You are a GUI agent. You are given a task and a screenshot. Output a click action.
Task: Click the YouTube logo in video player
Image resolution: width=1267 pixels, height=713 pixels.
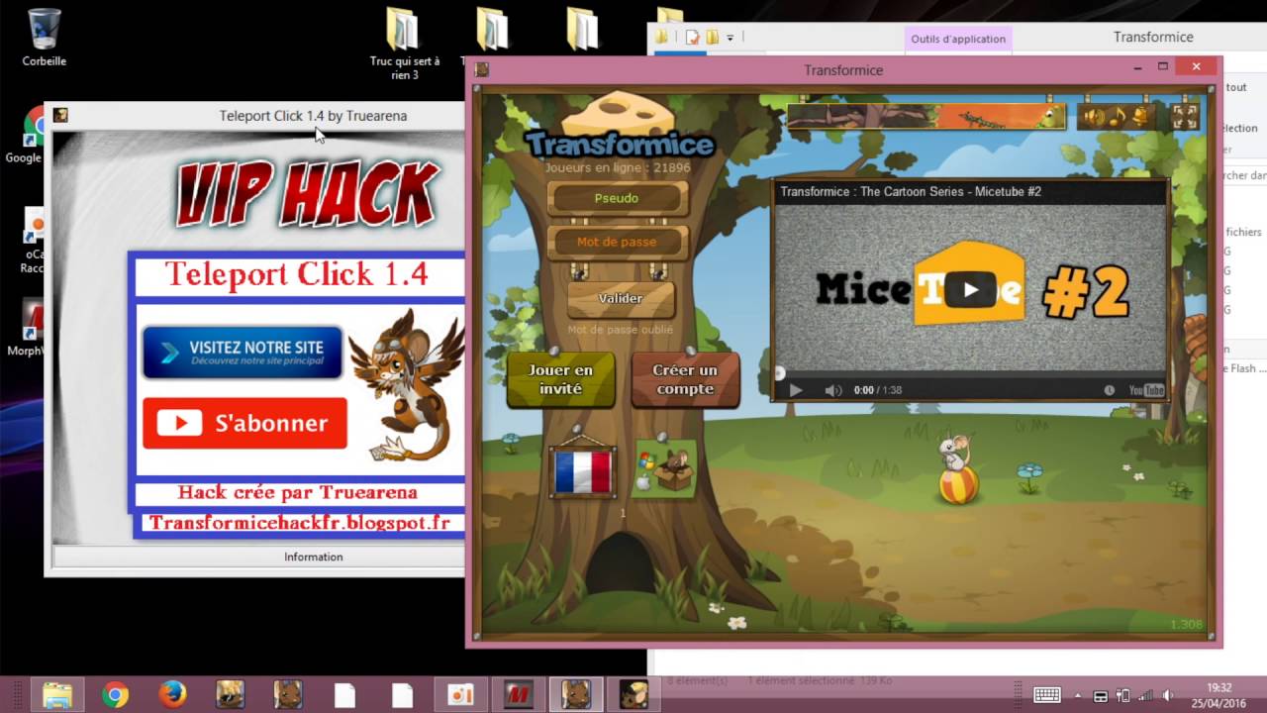coord(1147,390)
